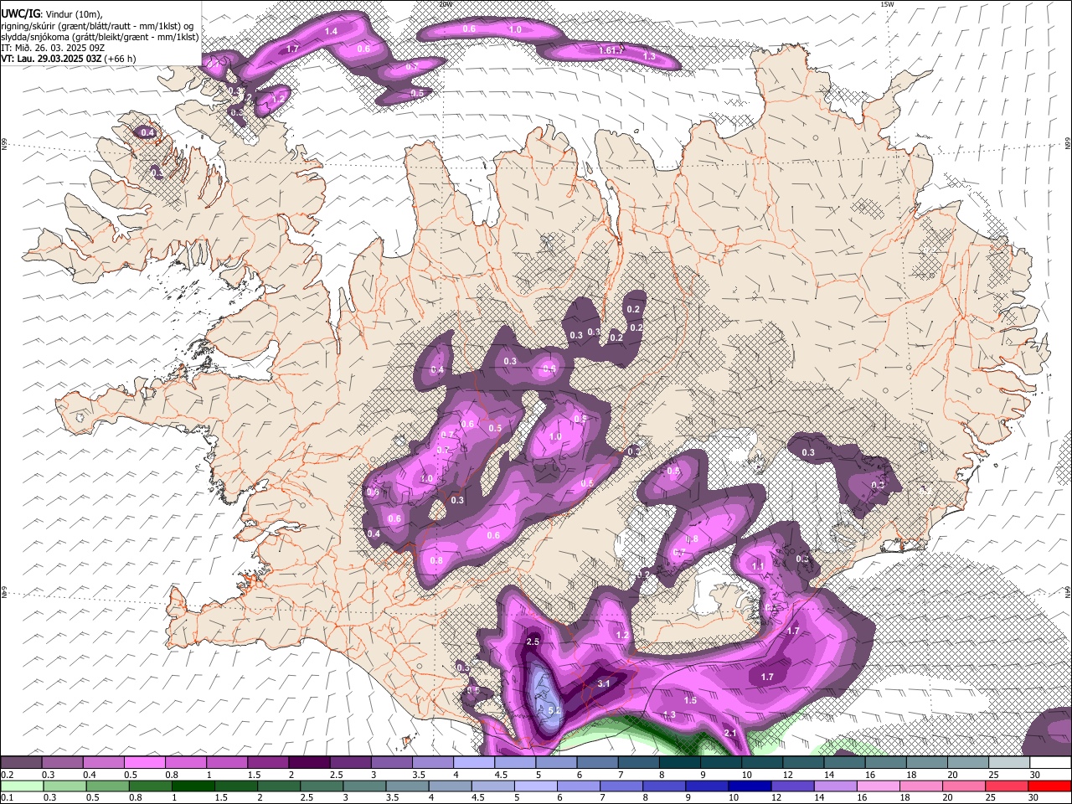Pick the light pink legend swatch between 16 and 18

click(878, 786)
